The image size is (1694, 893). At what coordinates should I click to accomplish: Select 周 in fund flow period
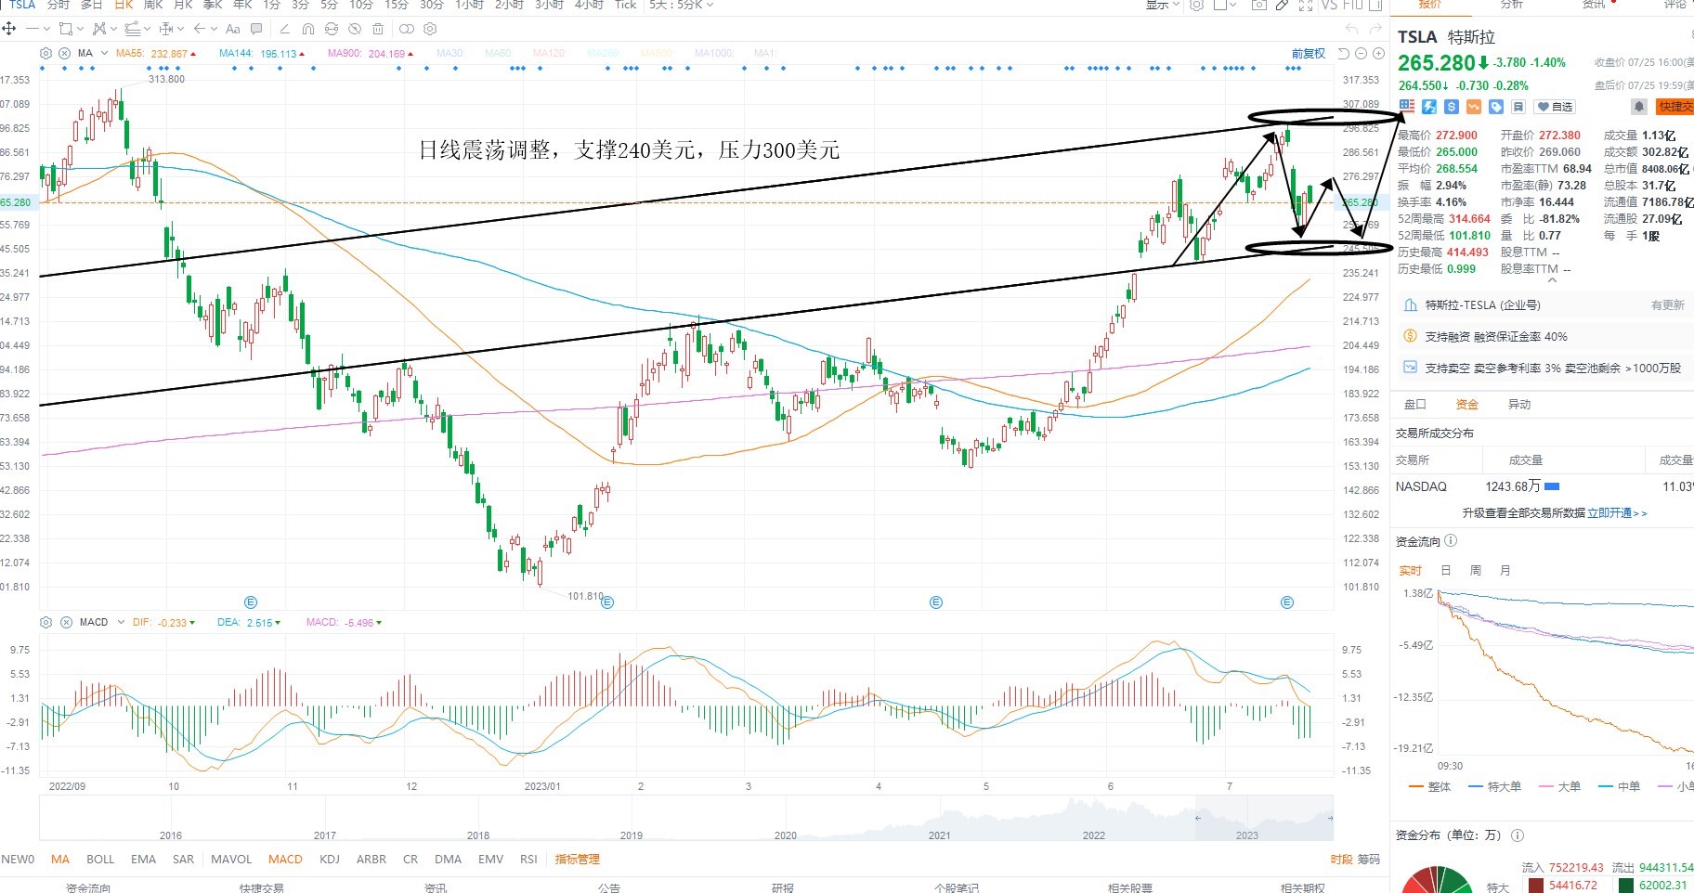[x=1475, y=571]
